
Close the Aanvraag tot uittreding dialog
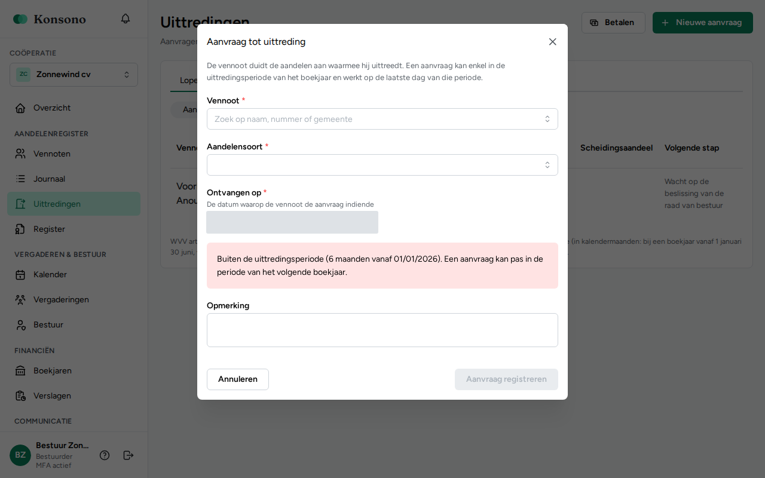[x=553, y=42]
